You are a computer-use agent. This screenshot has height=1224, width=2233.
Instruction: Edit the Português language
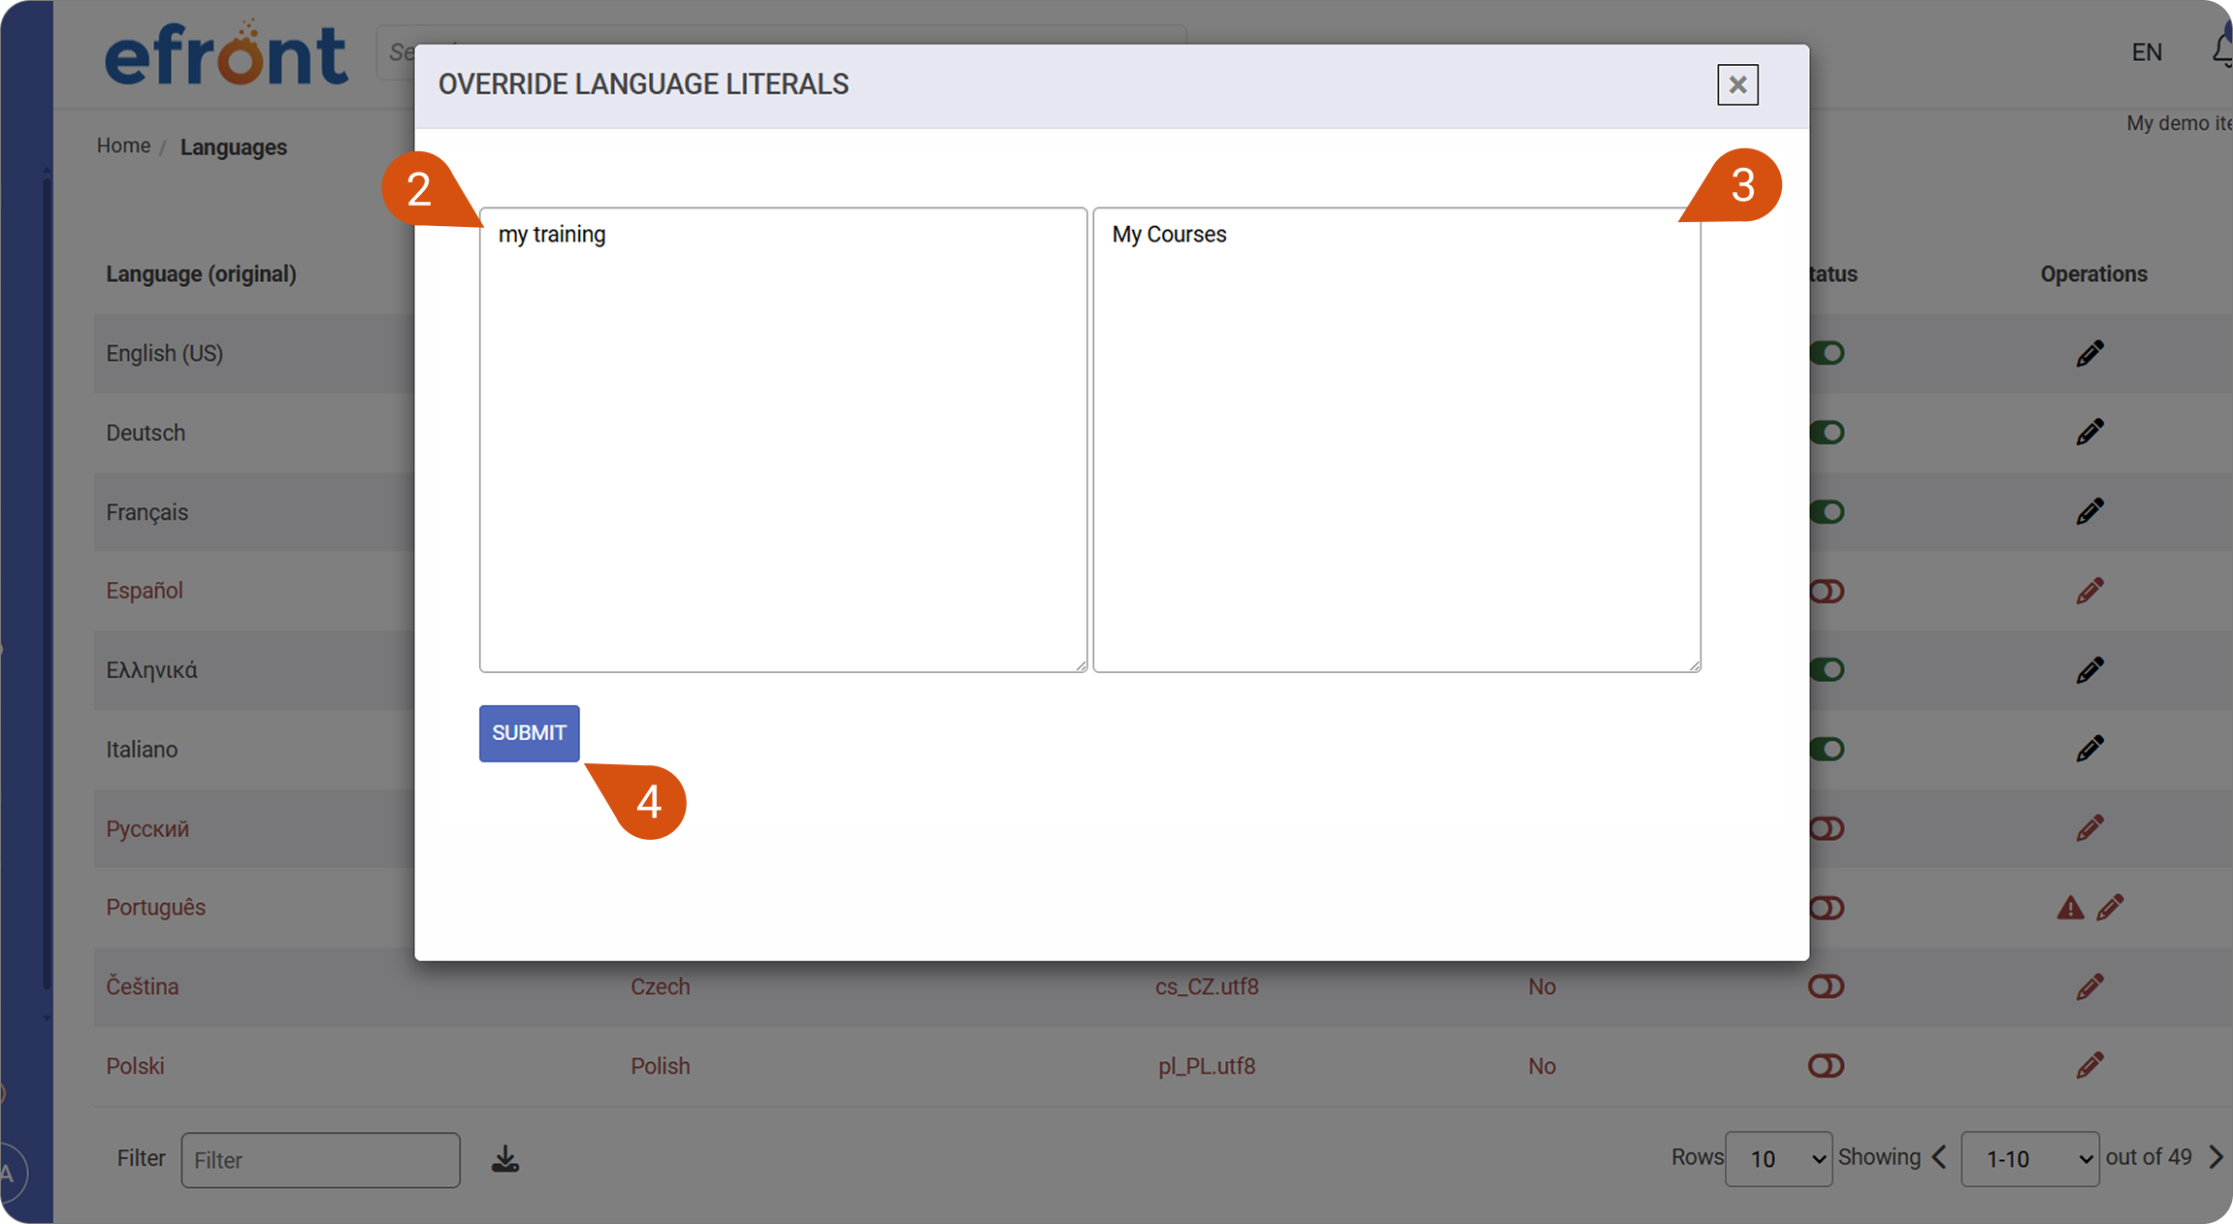pos(2110,908)
